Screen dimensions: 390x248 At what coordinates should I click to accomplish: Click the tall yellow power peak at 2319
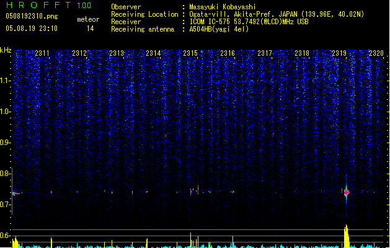pos(347,236)
